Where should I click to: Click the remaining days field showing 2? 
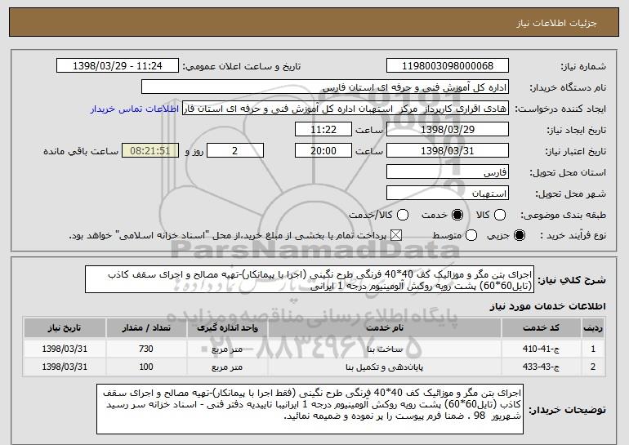click(x=235, y=151)
